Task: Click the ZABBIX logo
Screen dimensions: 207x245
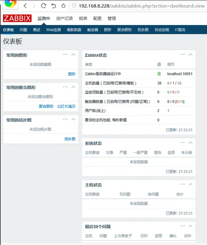Action: 17,18
